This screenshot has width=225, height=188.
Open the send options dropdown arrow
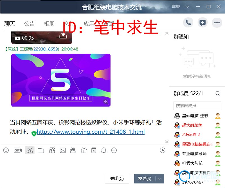click(x=159, y=179)
